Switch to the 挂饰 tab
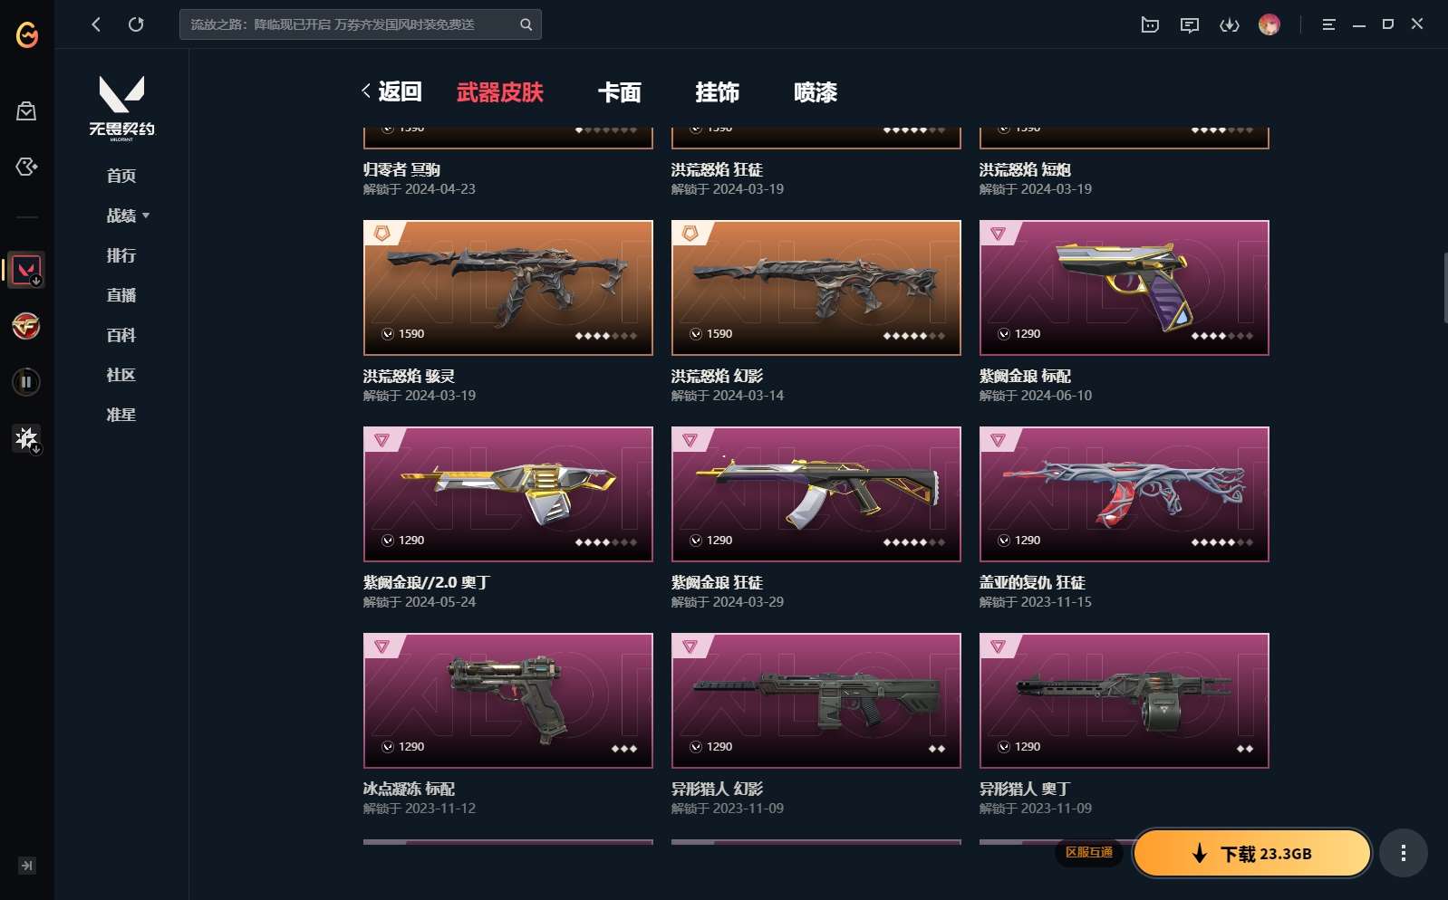Screen dimensions: 1448x900 point(717,92)
